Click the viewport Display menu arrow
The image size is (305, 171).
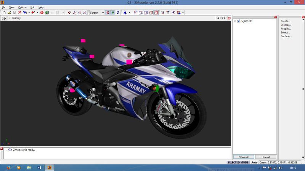10,18
